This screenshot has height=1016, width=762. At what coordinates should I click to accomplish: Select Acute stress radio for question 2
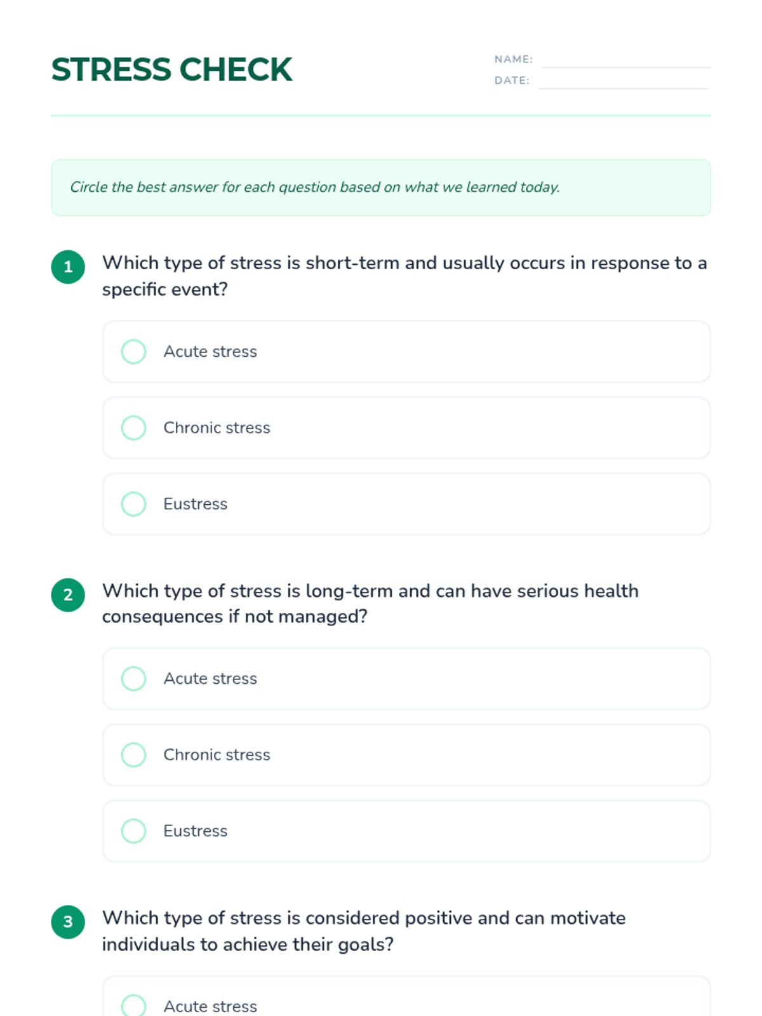click(x=133, y=678)
